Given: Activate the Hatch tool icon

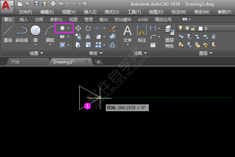Looking at the screenshot, I should [62, 45].
